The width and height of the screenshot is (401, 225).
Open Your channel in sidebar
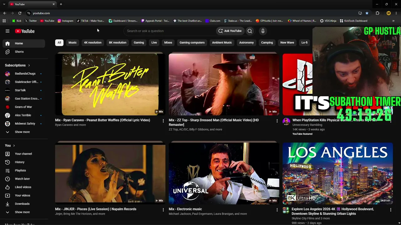pyautogui.click(x=24, y=154)
